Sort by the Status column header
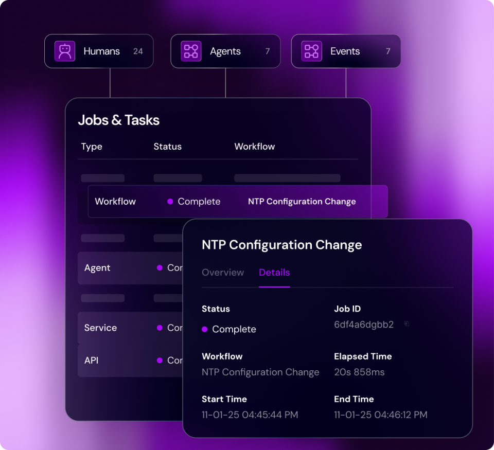 click(x=168, y=147)
